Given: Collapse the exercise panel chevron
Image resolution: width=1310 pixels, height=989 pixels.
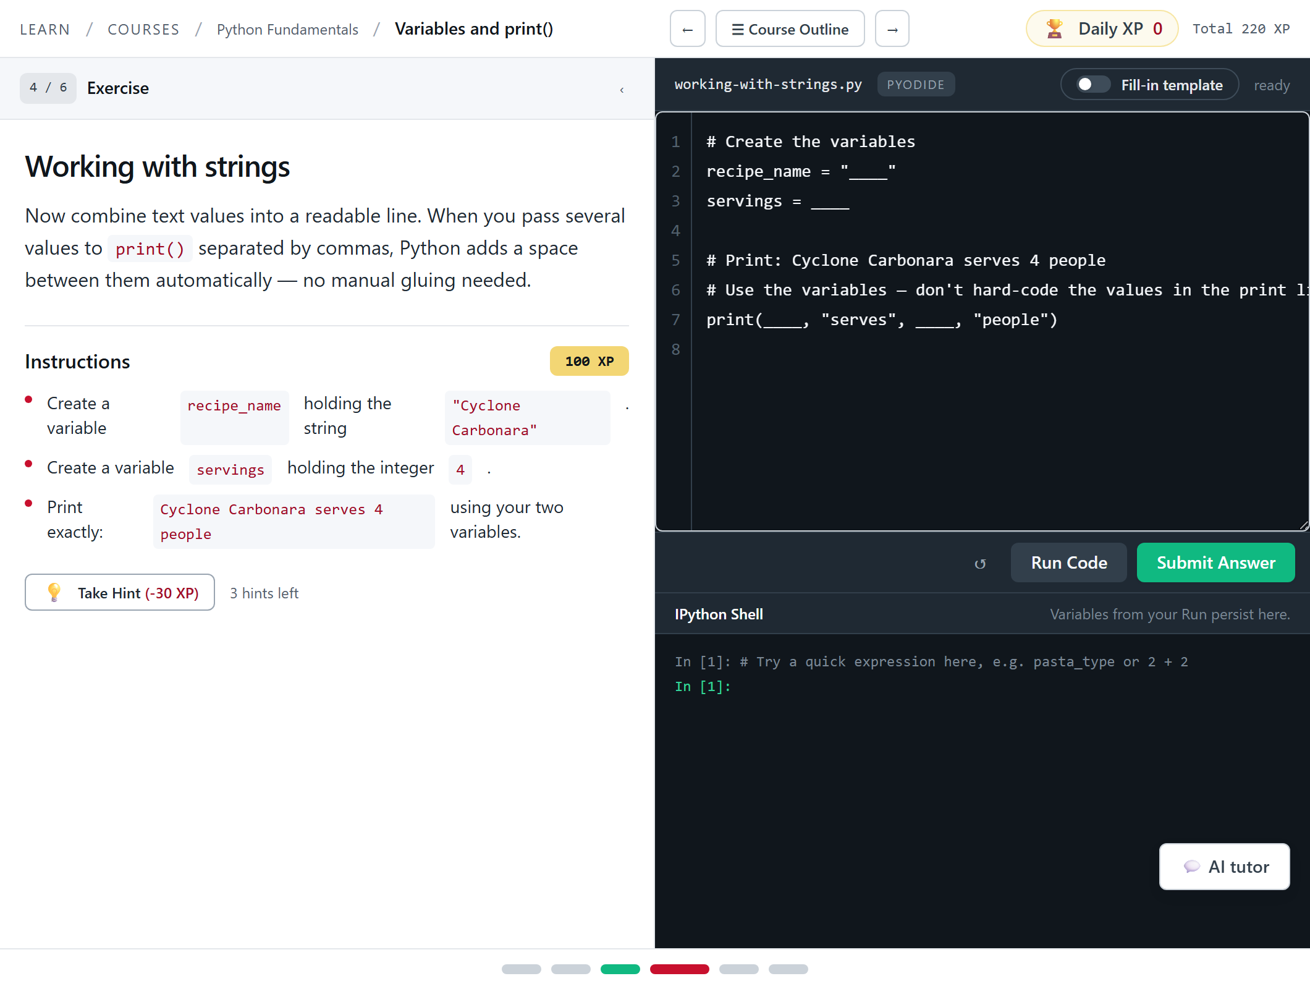Looking at the screenshot, I should pos(622,89).
